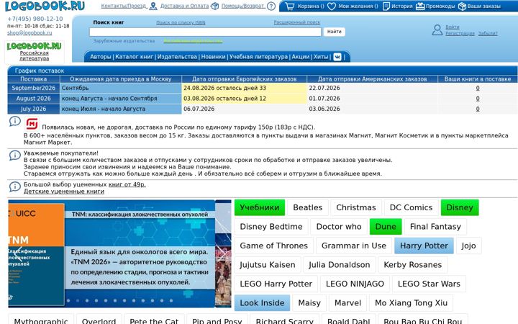Click the Найти search button

pos(335,32)
